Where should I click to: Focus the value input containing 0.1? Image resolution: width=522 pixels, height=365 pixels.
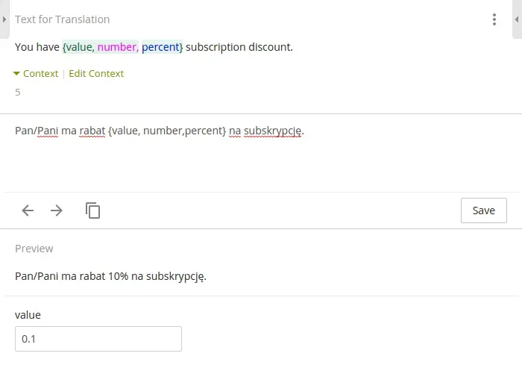[98, 339]
